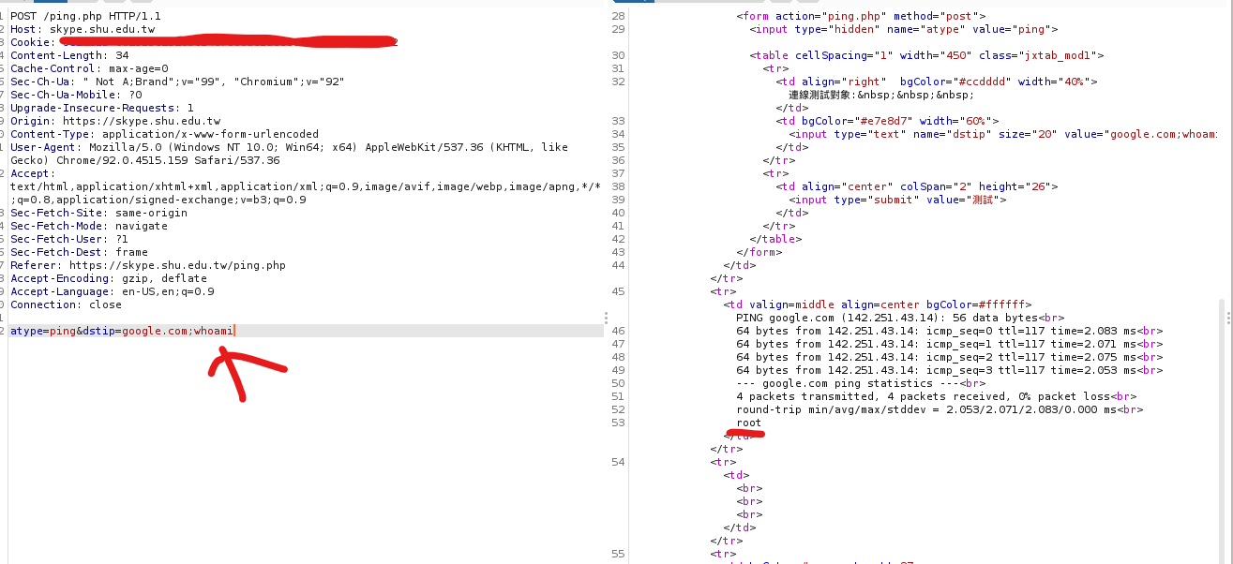
Task: Place cursor in body 'atype=ping&dstip=google.com;whoami'
Action: click(x=122, y=331)
